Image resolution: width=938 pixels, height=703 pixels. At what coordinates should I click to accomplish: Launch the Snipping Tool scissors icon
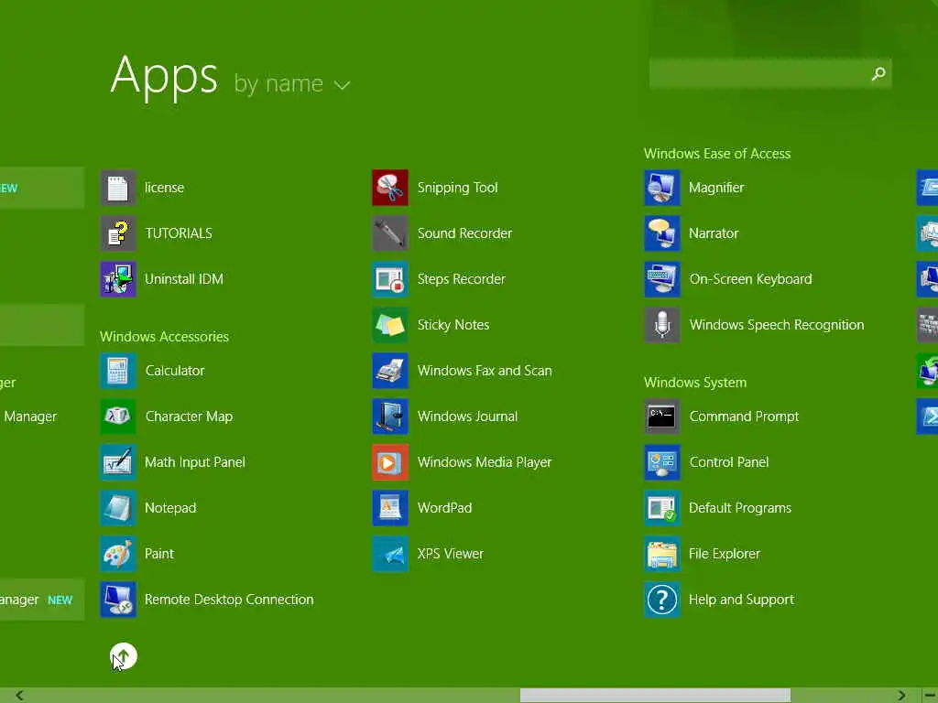pos(390,188)
